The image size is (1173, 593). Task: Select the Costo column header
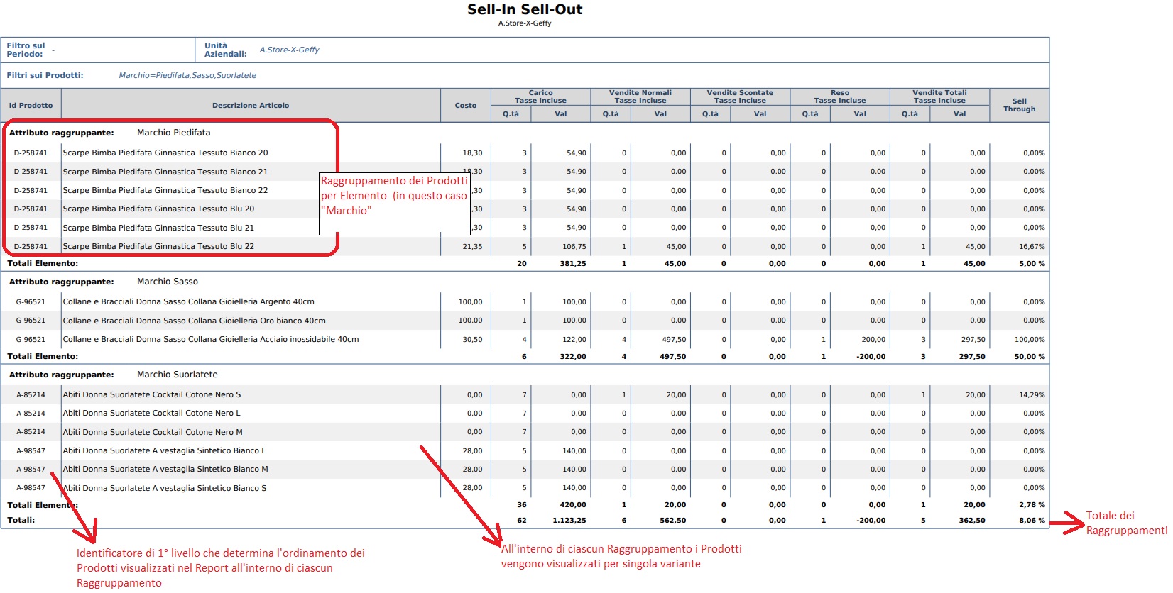(466, 106)
